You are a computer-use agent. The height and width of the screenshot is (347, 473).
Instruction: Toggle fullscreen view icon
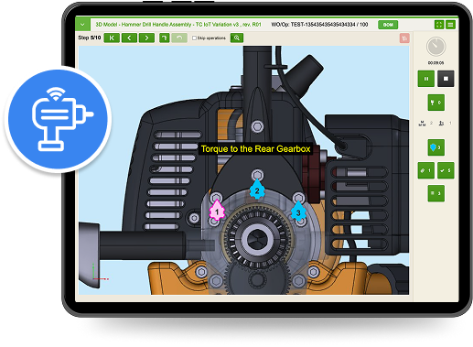(x=439, y=25)
